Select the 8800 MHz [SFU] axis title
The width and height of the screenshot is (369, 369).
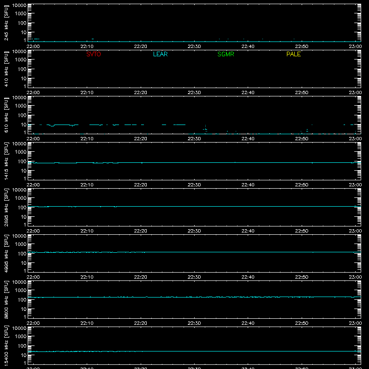click(6, 300)
